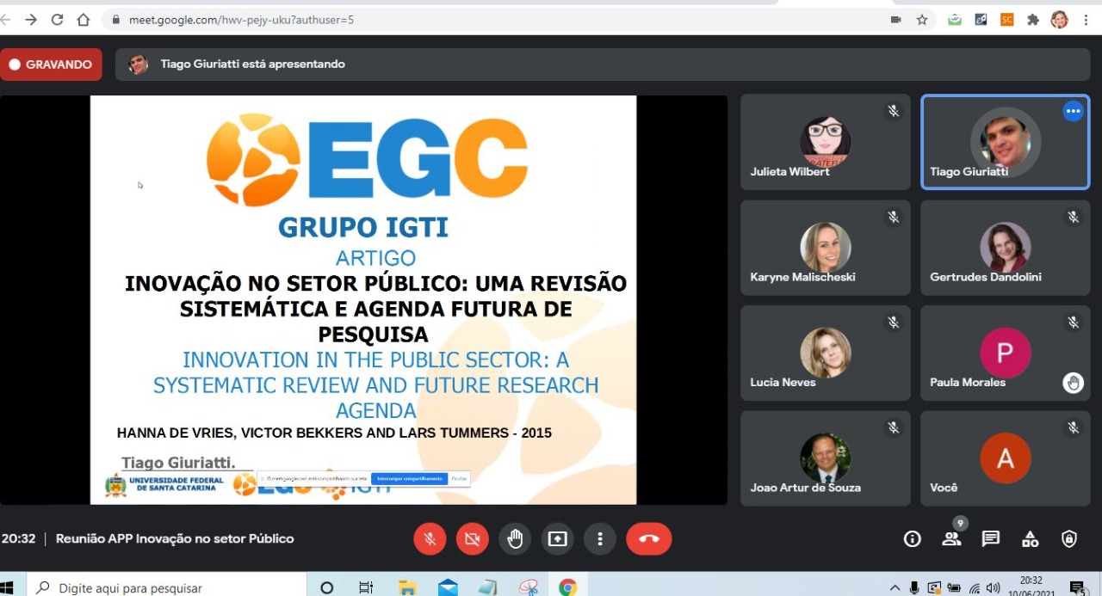Click the small avatar beside the presenting banner
Viewport: 1102px width, 596px height.
click(138, 65)
